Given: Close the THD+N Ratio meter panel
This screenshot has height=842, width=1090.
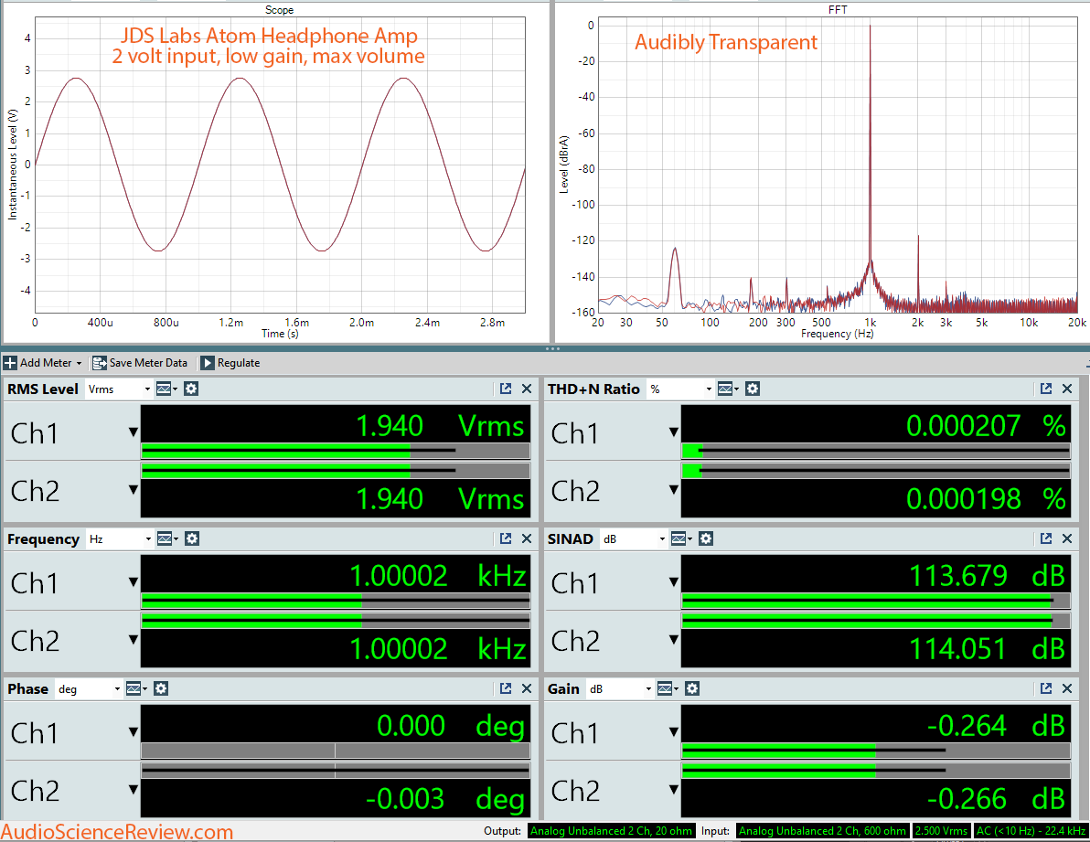Looking at the screenshot, I should [1067, 389].
